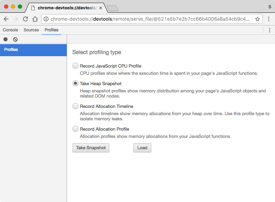Choose Record Allocation Profile radio button
The image size is (275, 202).
pyautogui.click(x=75, y=129)
